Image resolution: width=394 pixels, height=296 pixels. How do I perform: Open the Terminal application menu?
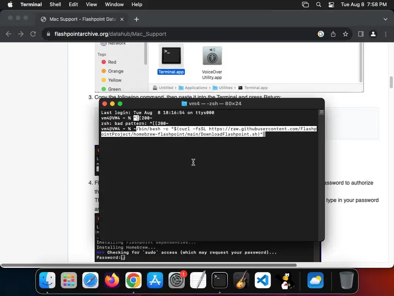pyautogui.click(x=31, y=4)
